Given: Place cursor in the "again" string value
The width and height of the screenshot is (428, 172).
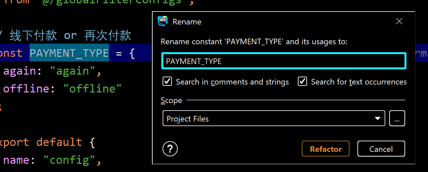Looking at the screenshot, I should pos(70,71).
